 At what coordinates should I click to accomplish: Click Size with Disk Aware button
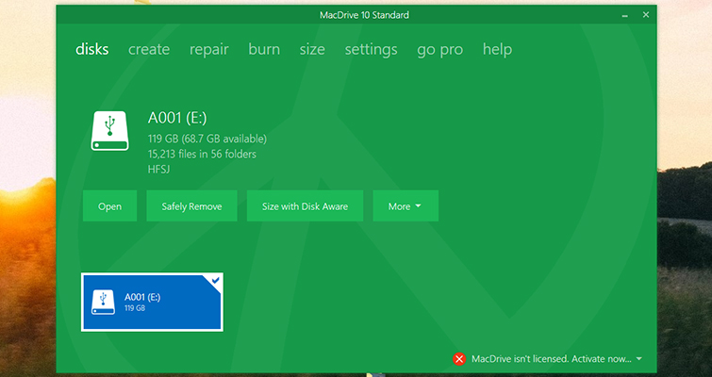[305, 206]
